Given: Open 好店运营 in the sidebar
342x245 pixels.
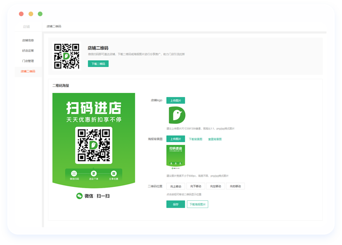Looking at the screenshot, I should tap(28, 51).
